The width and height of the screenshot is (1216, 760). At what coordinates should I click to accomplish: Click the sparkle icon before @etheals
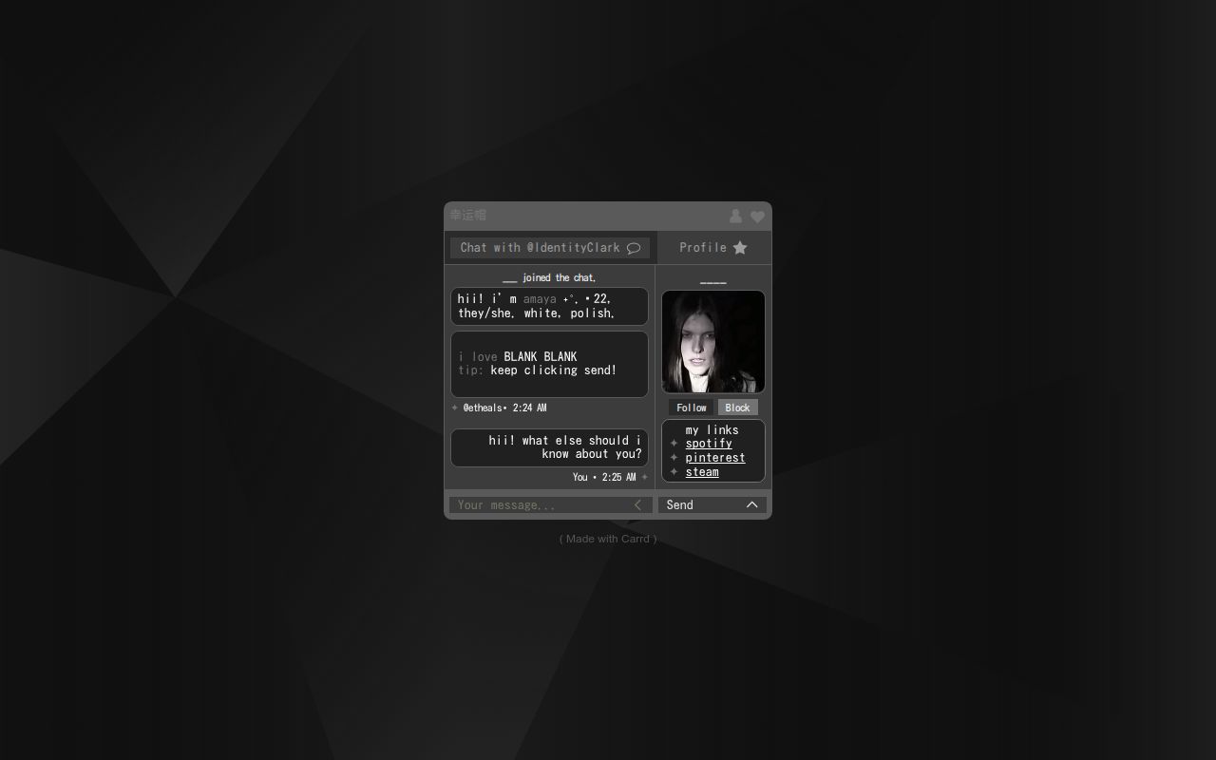455,408
